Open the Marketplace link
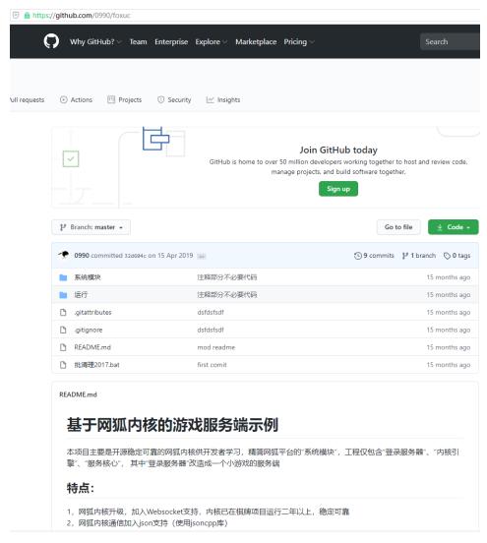The width and height of the screenshot is (487, 543). tap(256, 42)
